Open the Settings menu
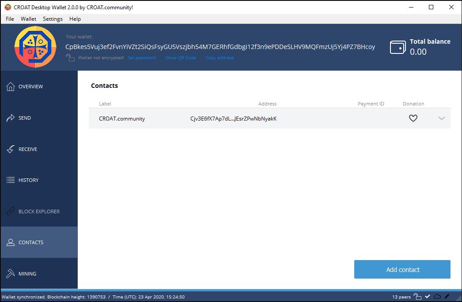 pyautogui.click(x=53, y=19)
